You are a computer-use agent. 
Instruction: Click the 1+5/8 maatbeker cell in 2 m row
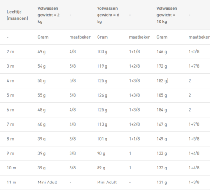(x=194, y=52)
